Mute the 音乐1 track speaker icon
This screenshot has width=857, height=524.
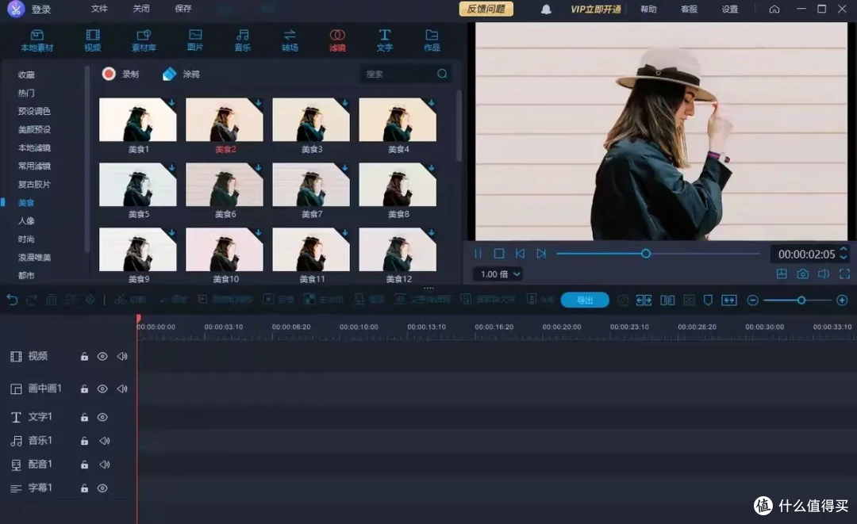coord(104,441)
